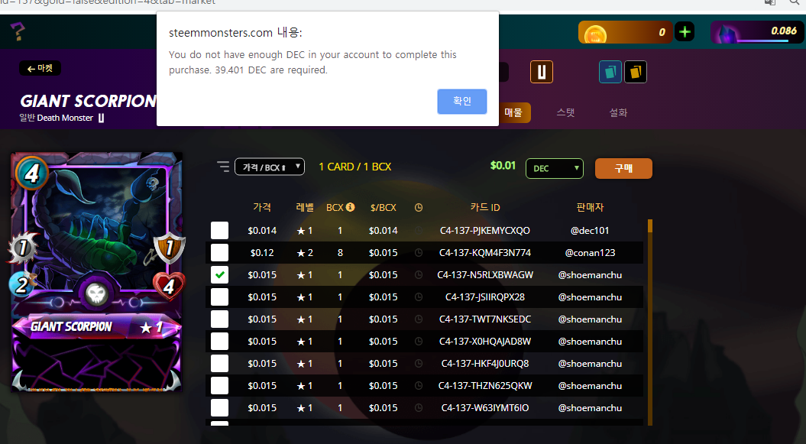Click the $0.01 total price text
806x444 pixels.
(502, 166)
